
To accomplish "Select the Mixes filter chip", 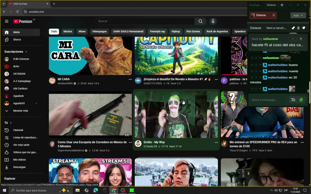I will point(82,32).
